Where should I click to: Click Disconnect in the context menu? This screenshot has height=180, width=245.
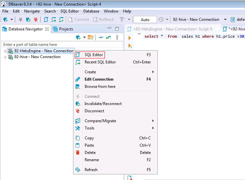94,111
